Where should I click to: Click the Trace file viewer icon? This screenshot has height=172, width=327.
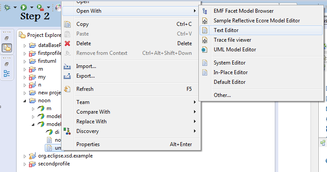pyautogui.click(x=205, y=40)
